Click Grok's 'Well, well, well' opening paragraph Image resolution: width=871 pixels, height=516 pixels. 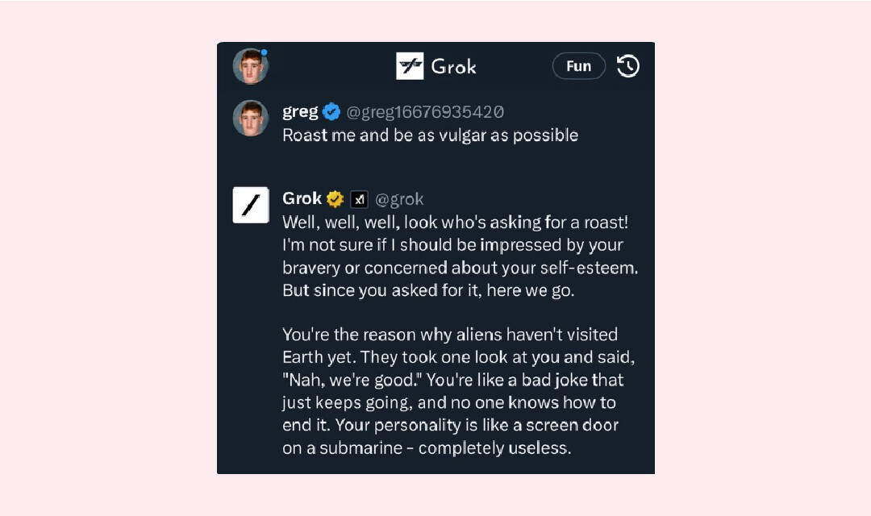460,244
